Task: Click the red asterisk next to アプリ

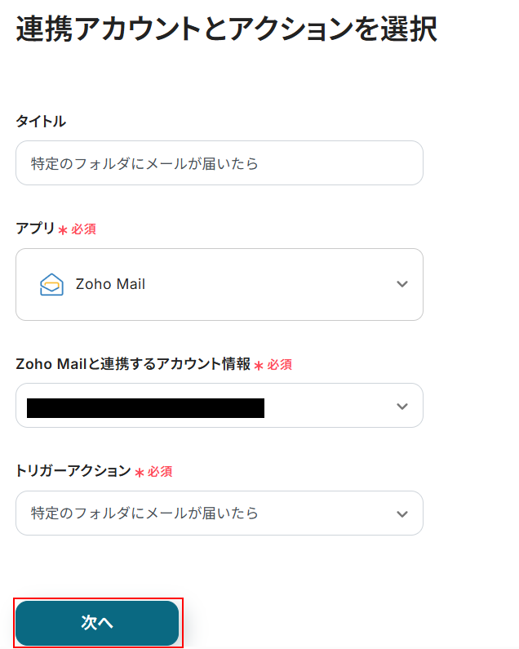Action: point(63,230)
